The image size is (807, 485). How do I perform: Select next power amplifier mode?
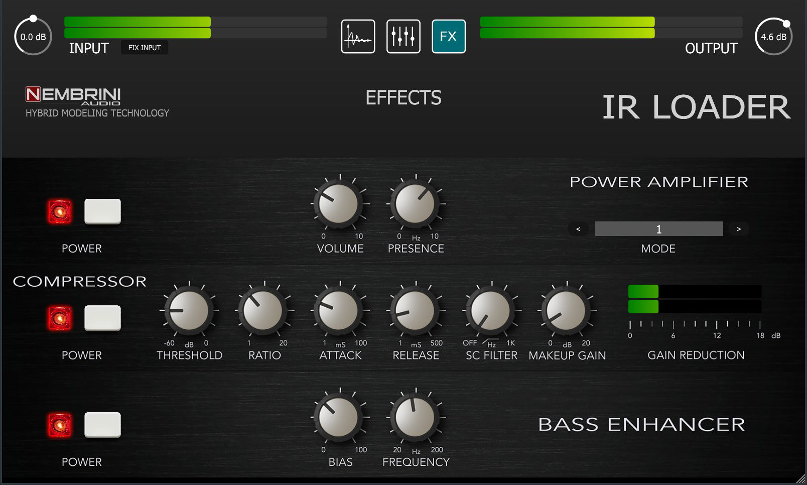coord(738,229)
